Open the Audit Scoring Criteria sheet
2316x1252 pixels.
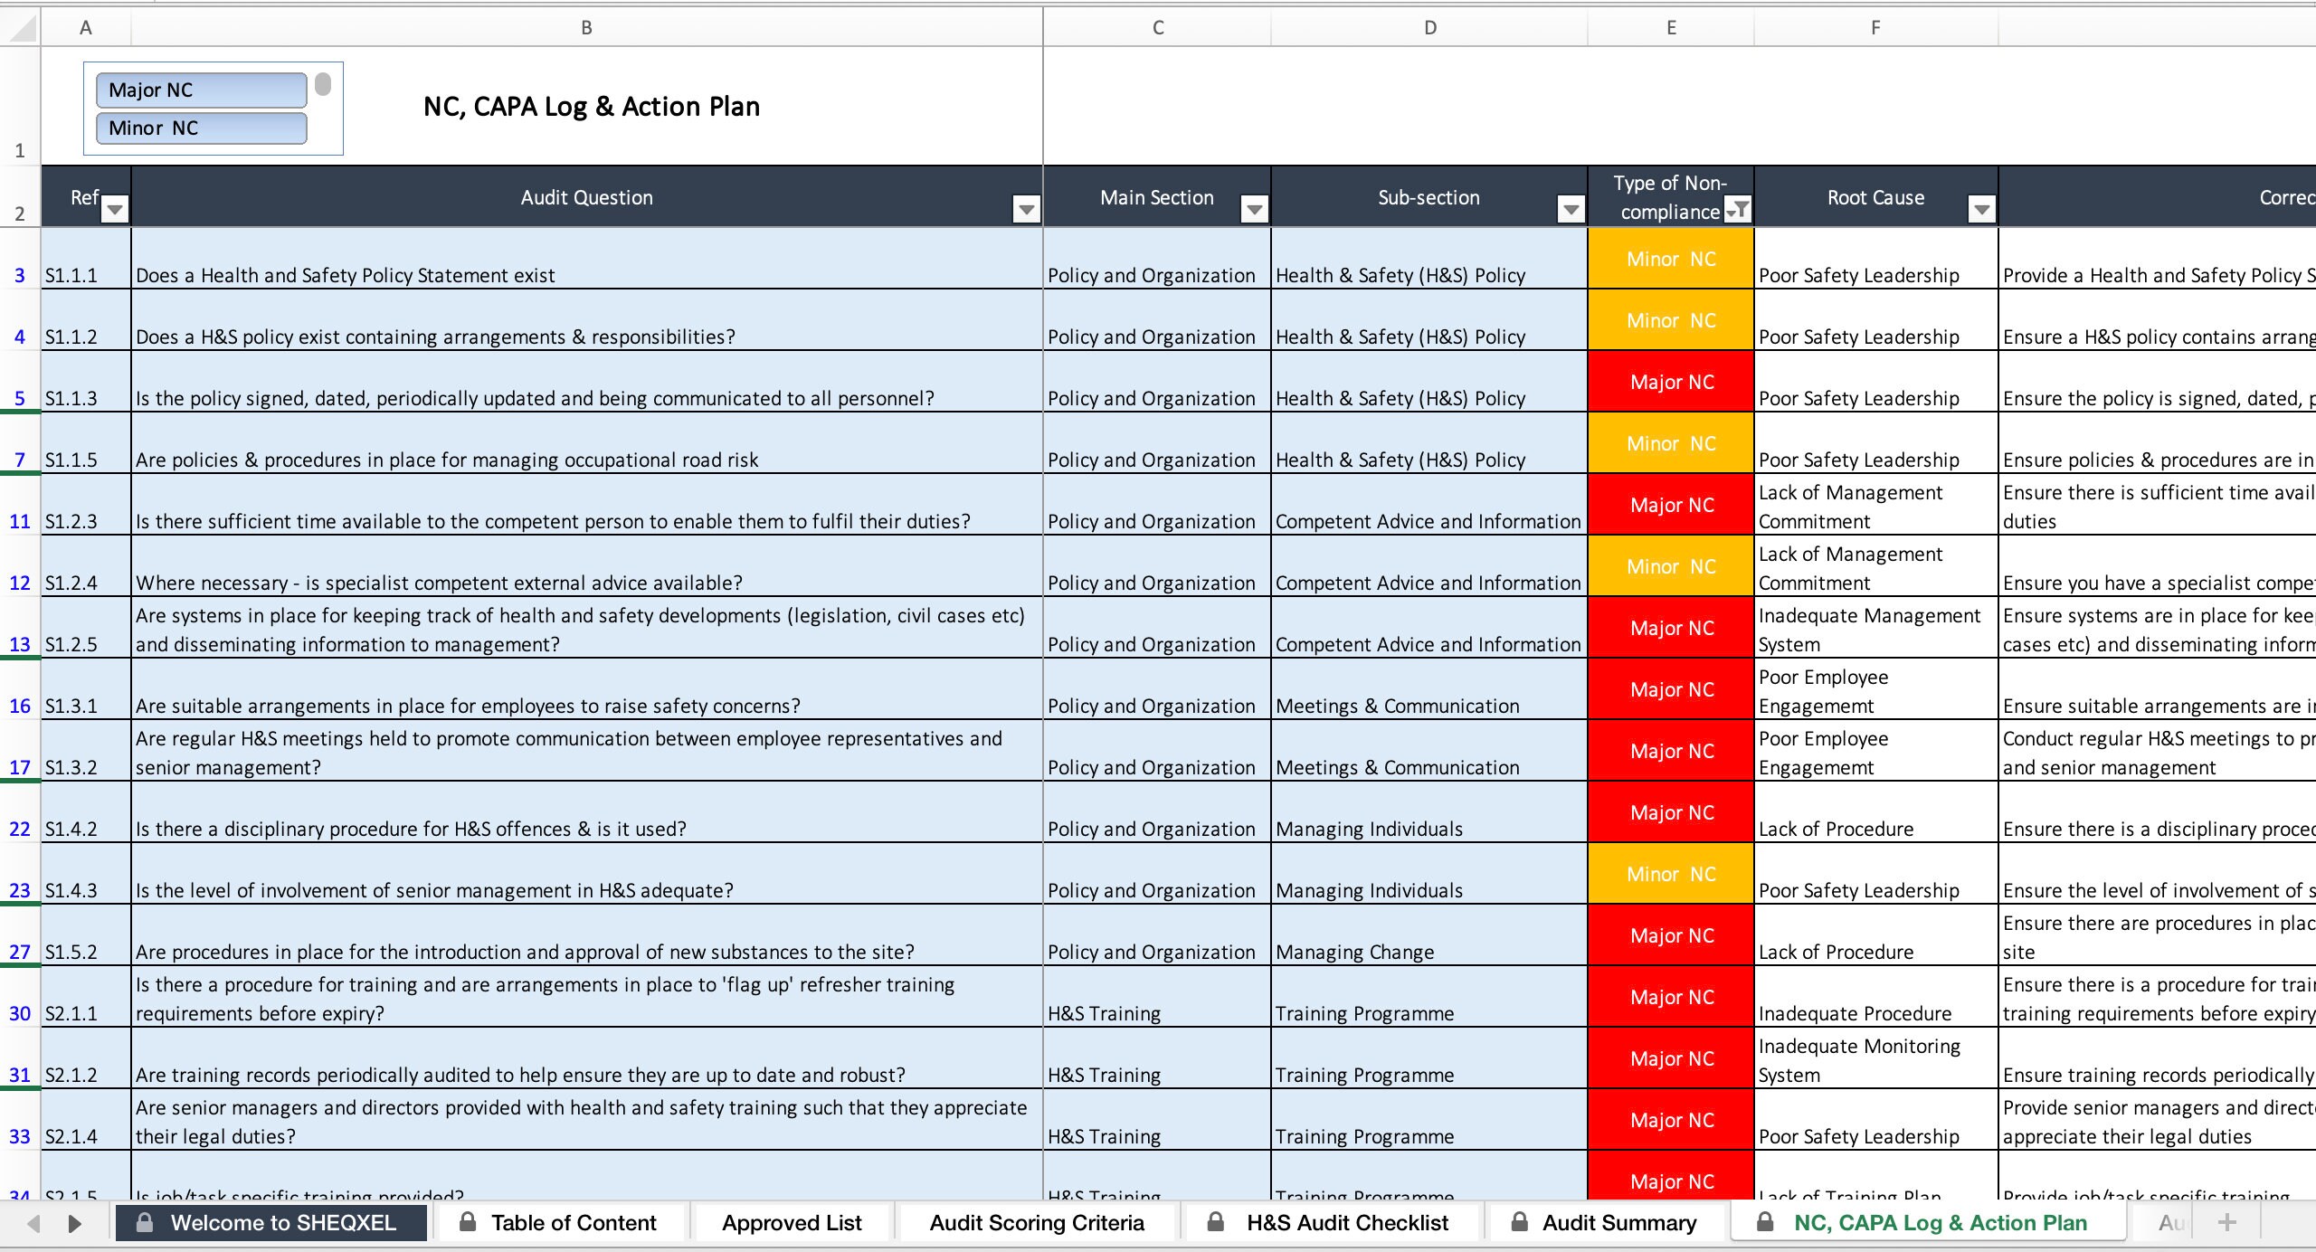click(1037, 1222)
